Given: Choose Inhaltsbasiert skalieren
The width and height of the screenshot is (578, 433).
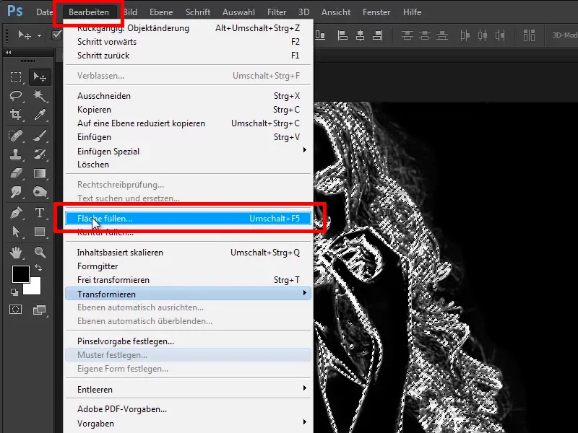Looking at the screenshot, I should (188, 253).
